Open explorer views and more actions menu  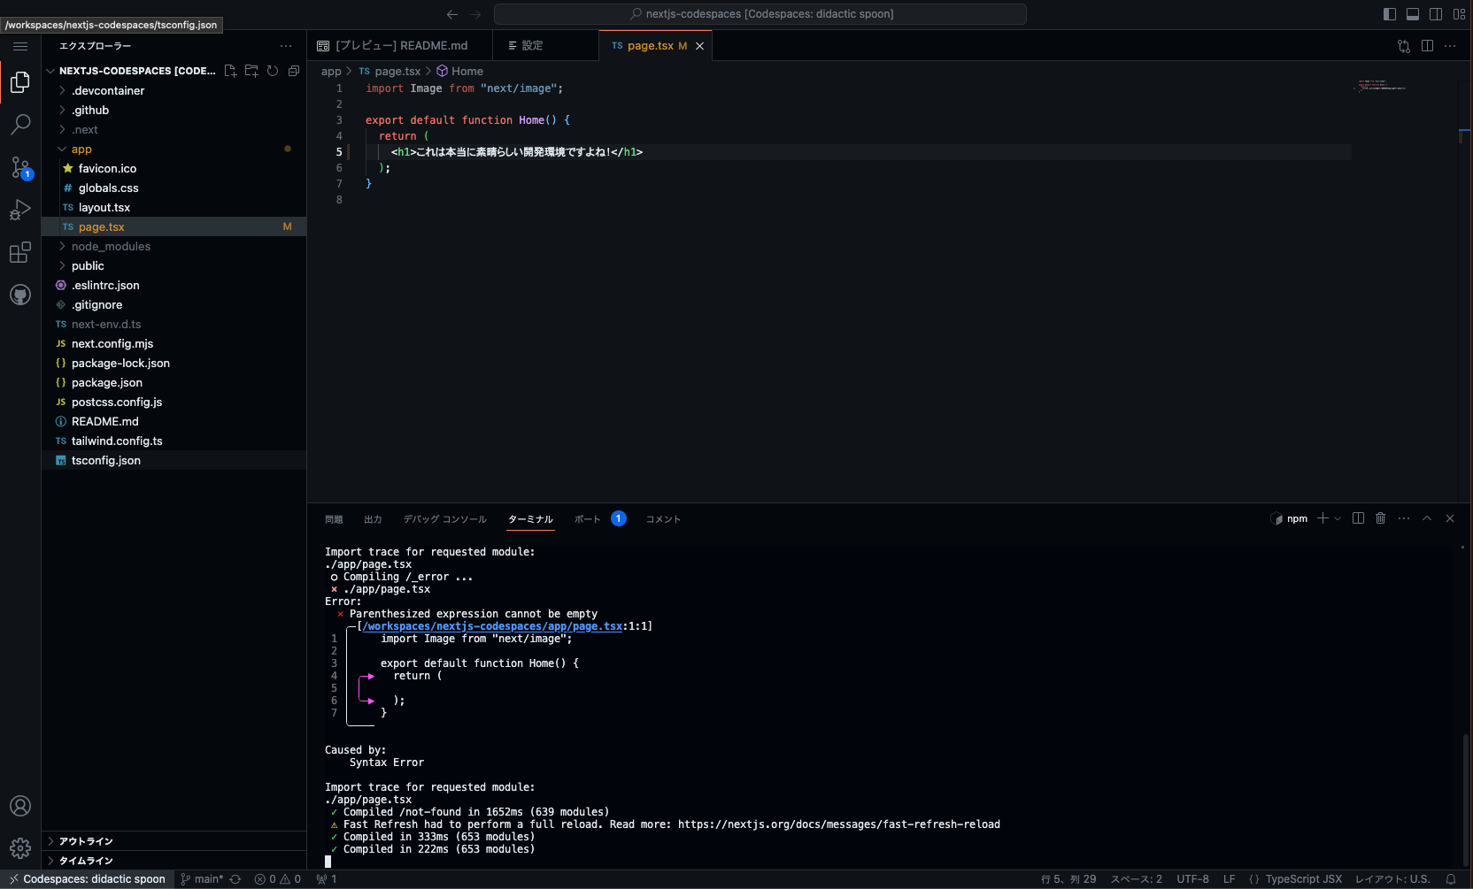click(x=286, y=46)
